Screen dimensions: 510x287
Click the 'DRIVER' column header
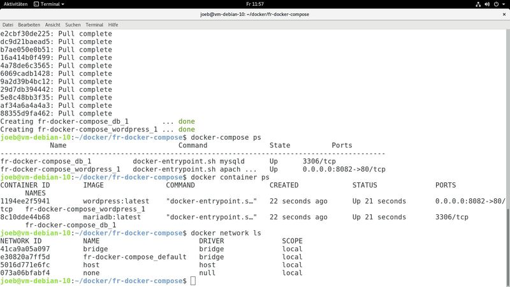tap(212, 241)
